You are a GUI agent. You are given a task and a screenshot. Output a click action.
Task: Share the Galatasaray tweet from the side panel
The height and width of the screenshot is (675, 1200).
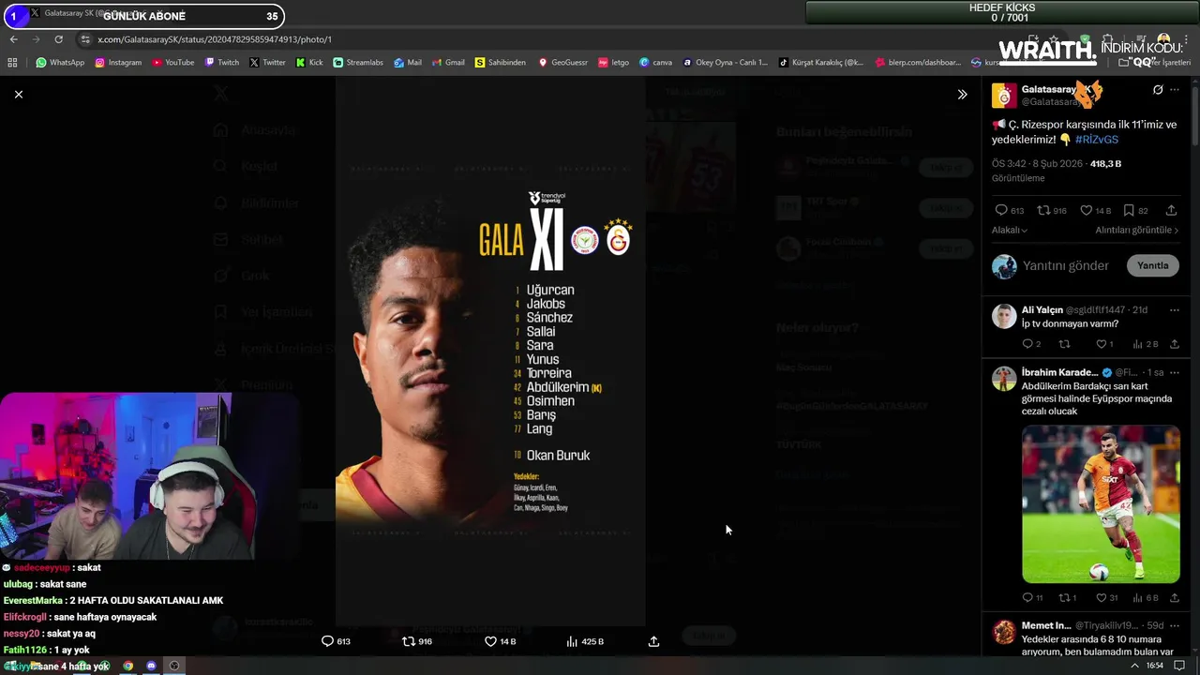click(1171, 211)
